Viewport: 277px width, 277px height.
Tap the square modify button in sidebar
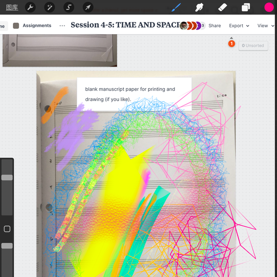click(x=7, y=229)
